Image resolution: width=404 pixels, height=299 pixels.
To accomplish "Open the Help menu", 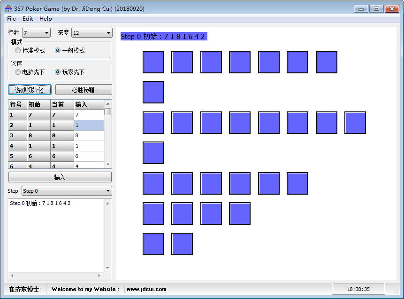I will coord(46,19).
